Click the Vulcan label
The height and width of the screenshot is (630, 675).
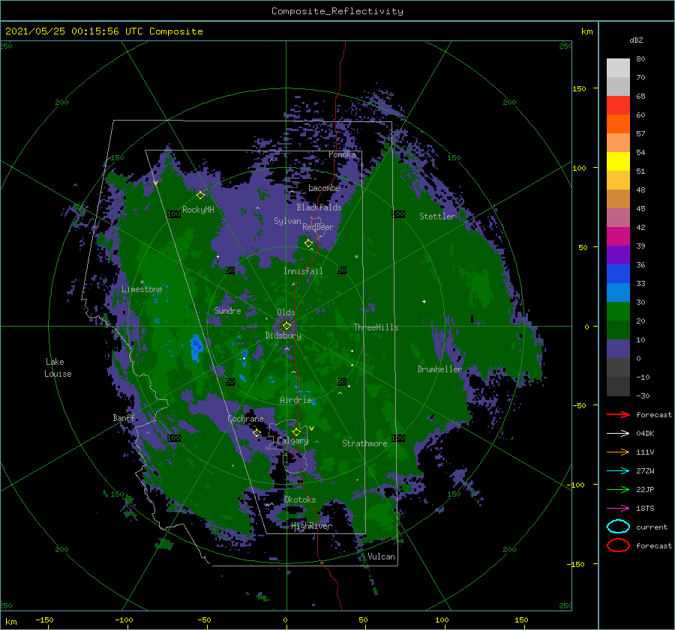(x=381, y=557)
